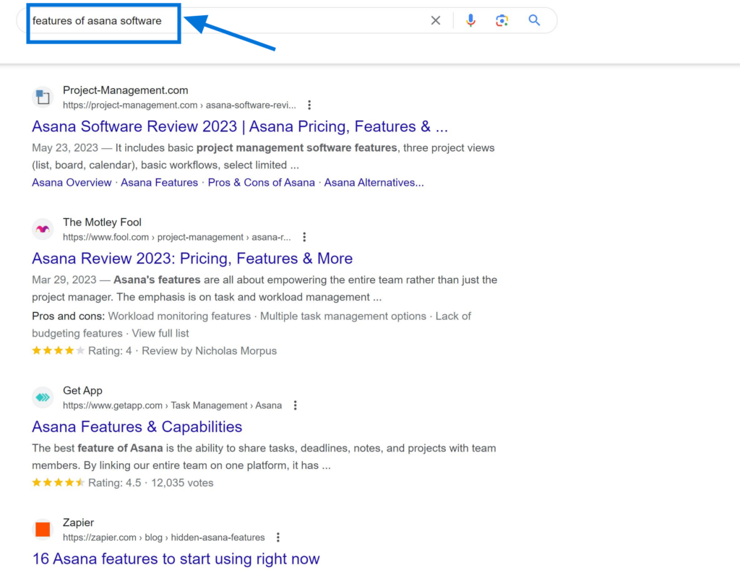Clear the search query with the X icon
This screenshot has width=740, height=570.
[435, 20]
